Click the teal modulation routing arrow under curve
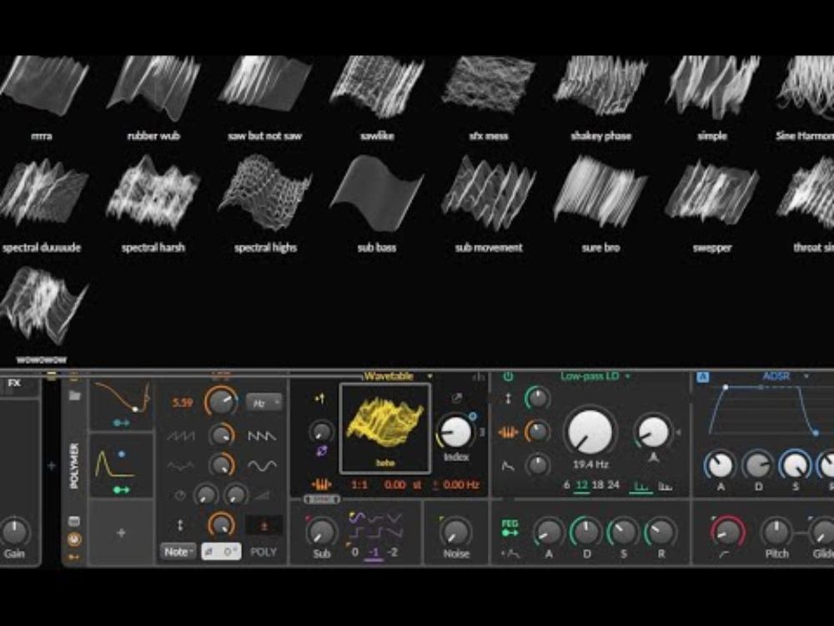The width and height of the screenshot is (834, 626). (x=121, y=423)
